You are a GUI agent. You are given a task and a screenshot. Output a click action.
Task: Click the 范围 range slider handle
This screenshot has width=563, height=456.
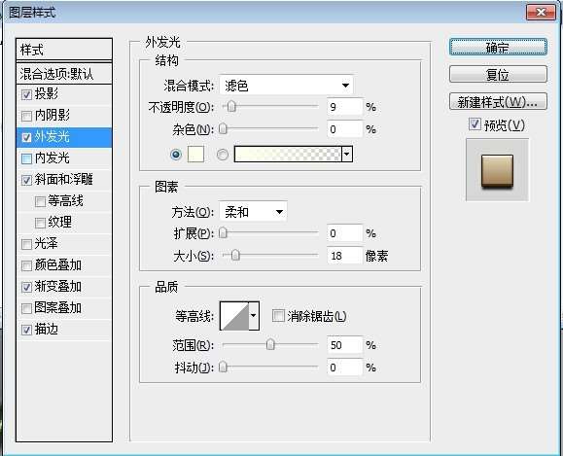[270, 345]
